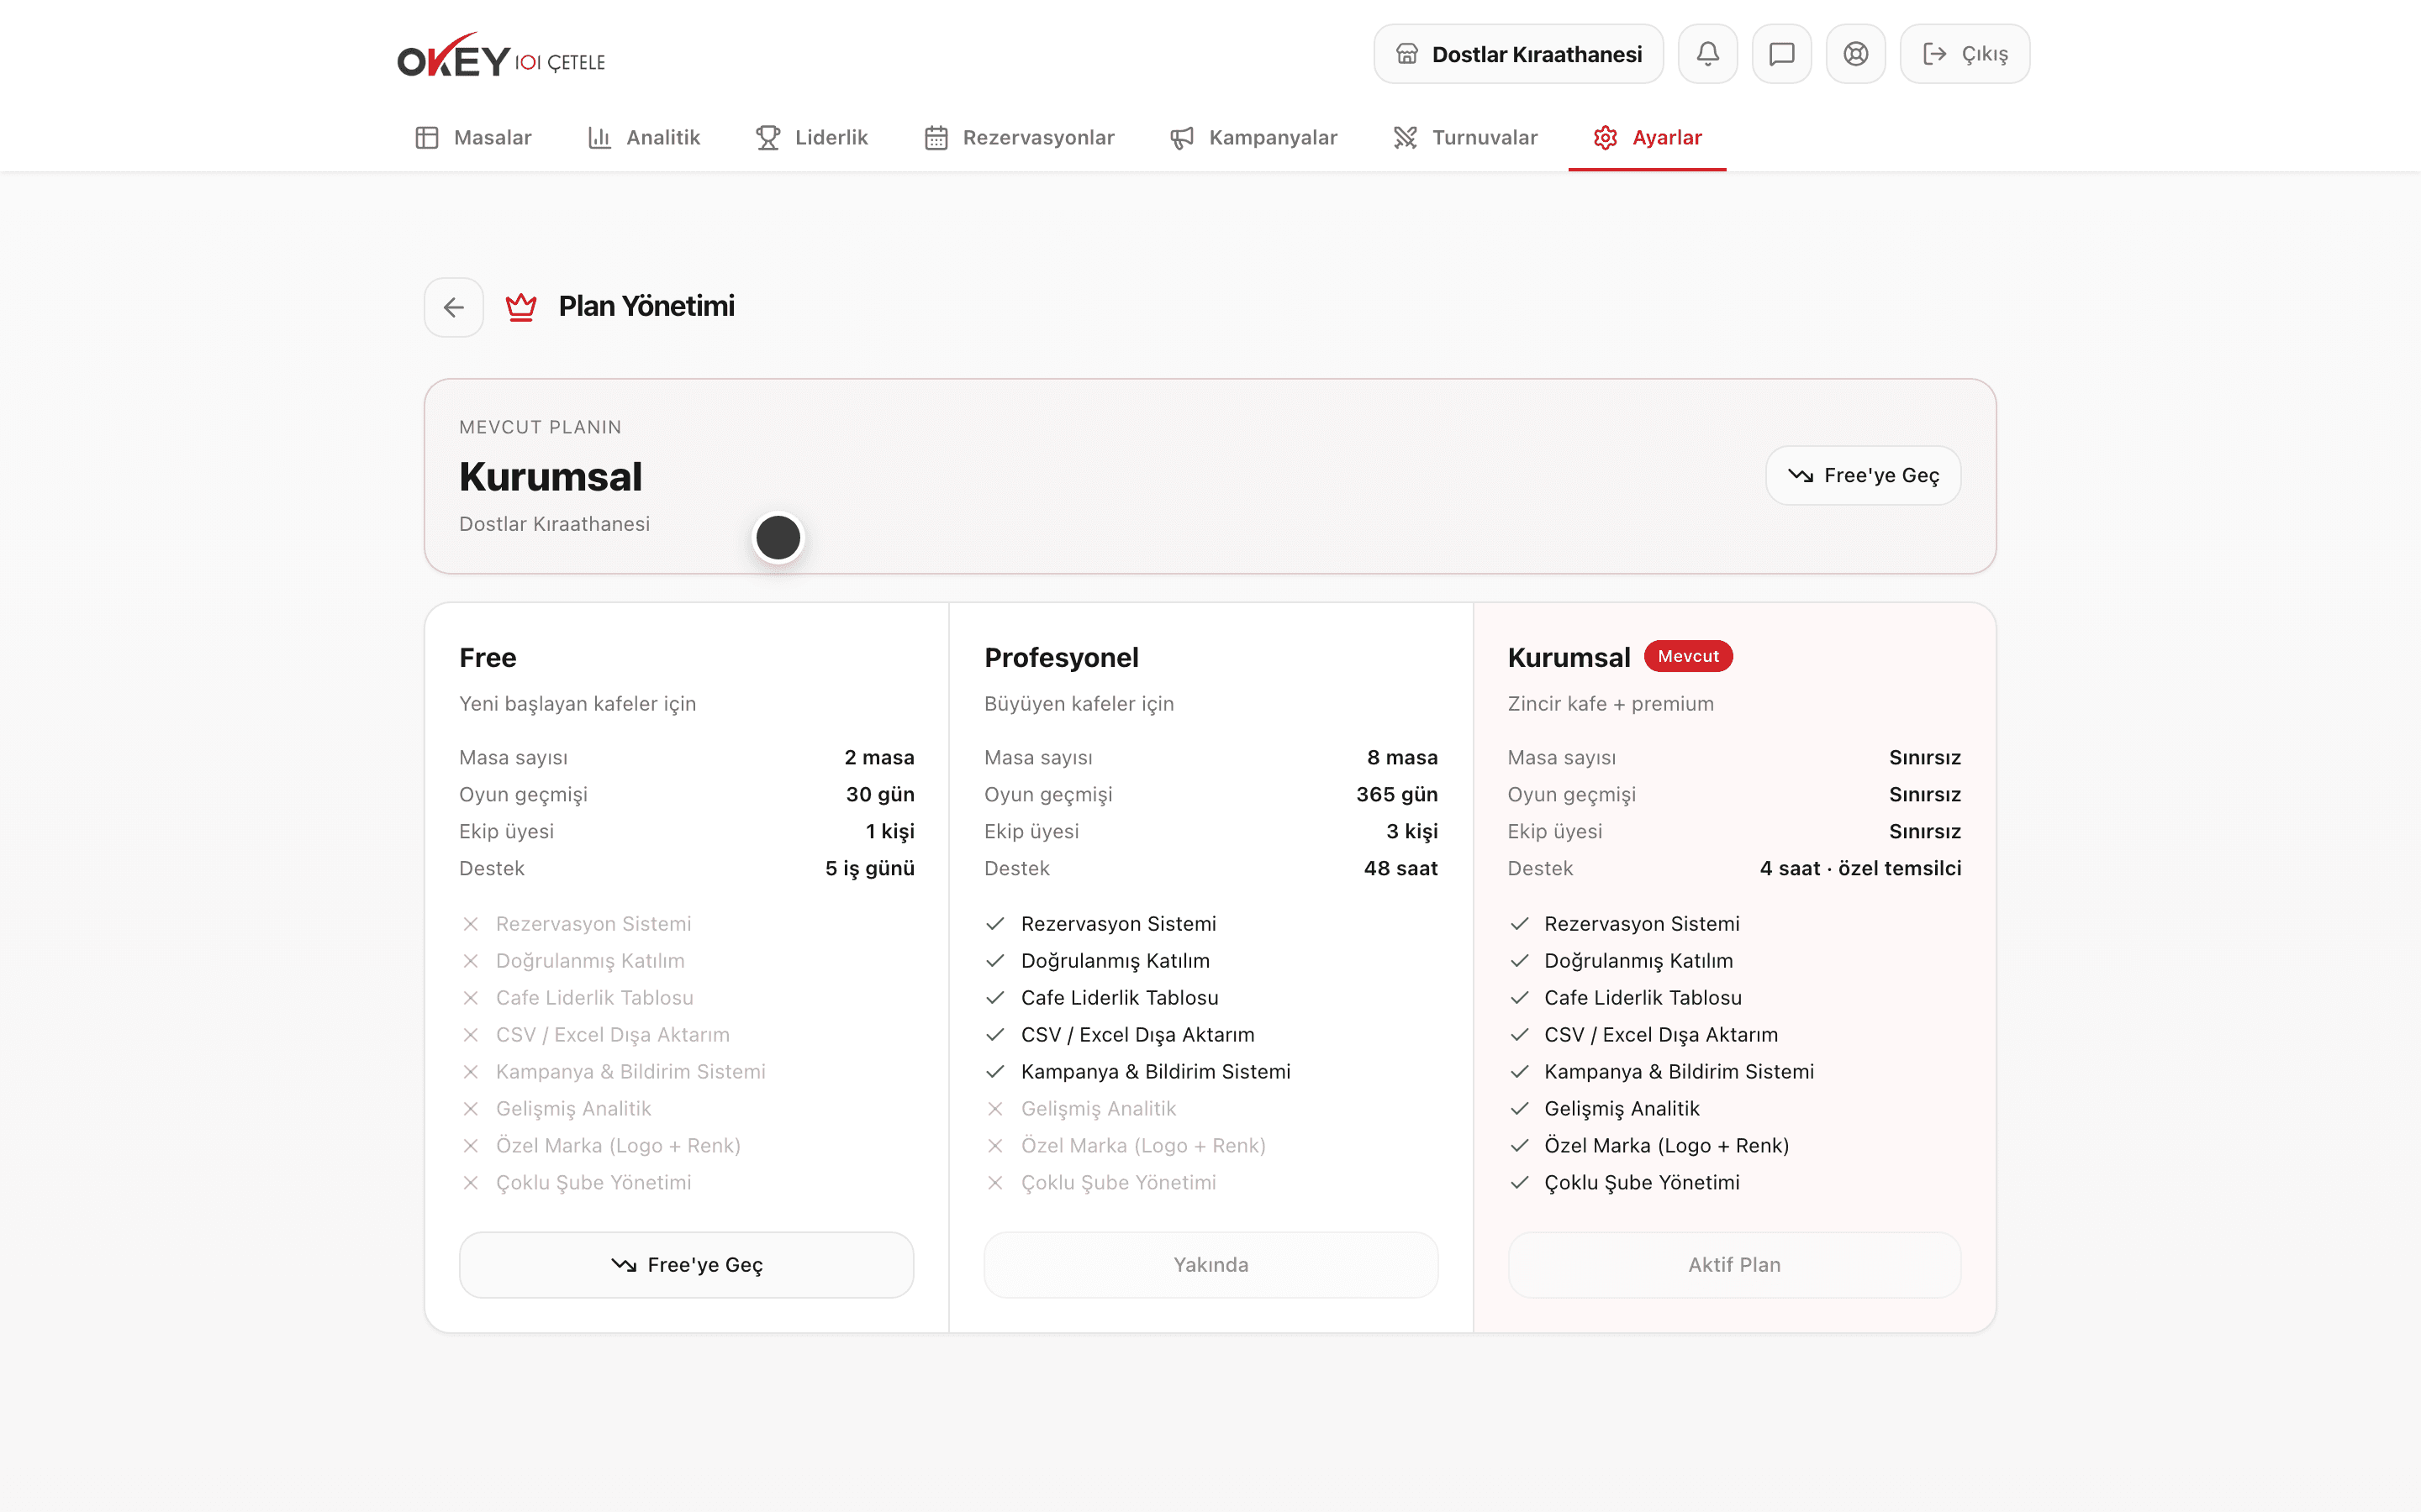This screenshot has width=2421, height=1512.
Task: Click '3 kişi' Ekip üyesi value
Action: pyautogui.click(x=1411, y=832)
